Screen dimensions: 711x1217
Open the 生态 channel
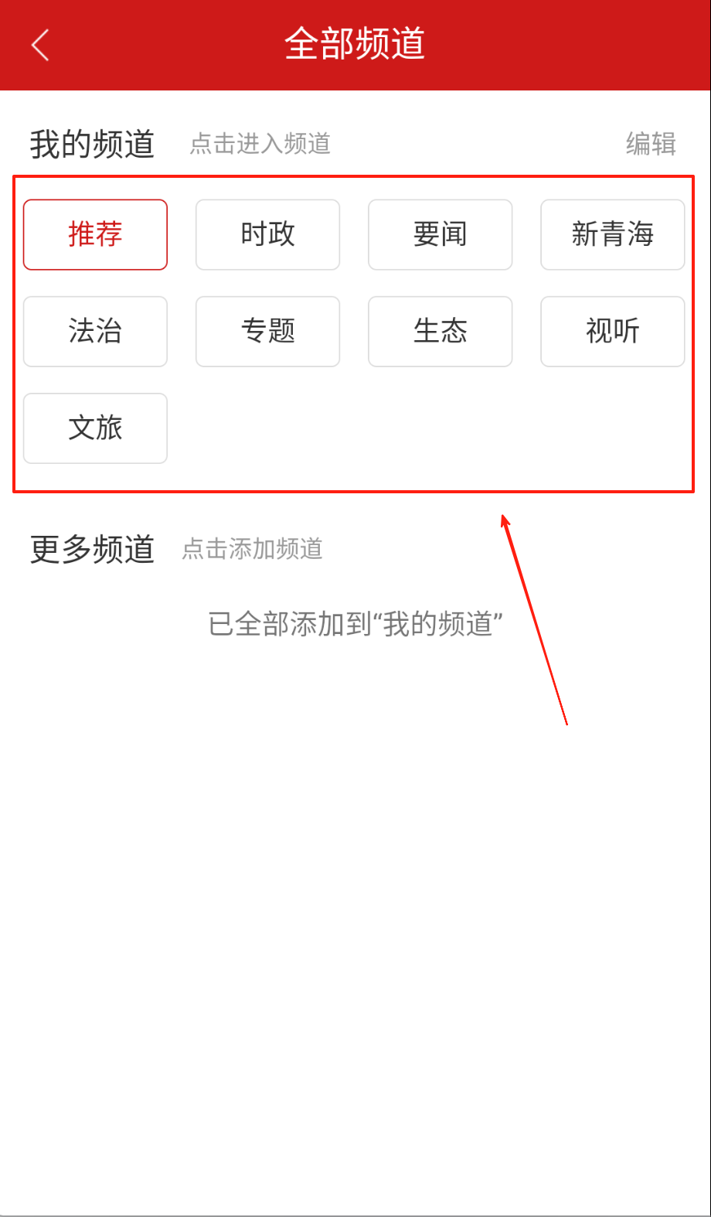440,331
